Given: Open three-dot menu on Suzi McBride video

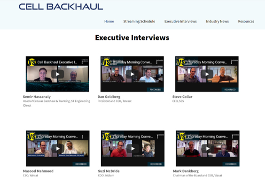Looking at the screenshot, I should pyautogui.click(x=157, y=137).
